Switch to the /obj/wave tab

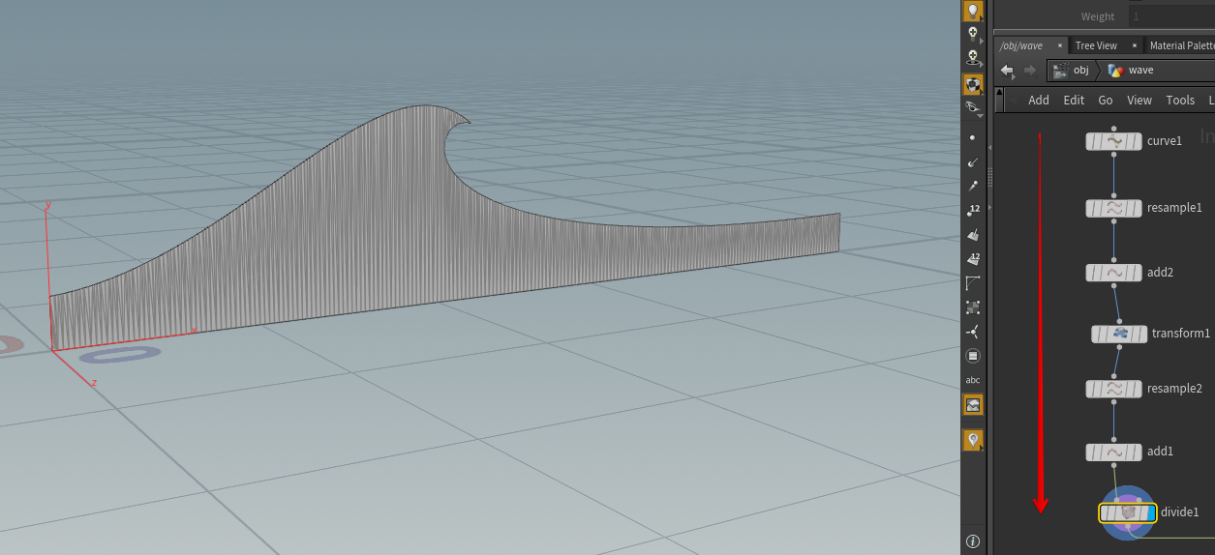pyautogui.click(x=1021, y=45)
